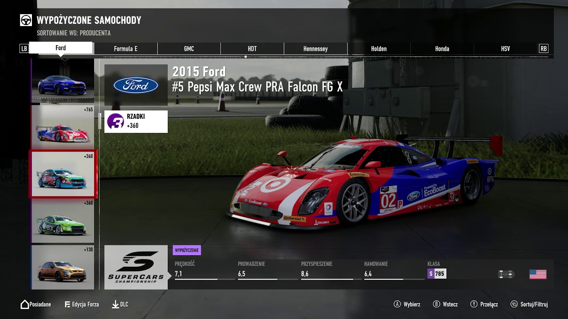Click the steering wheel icon beside Wypożyczone Samochody
This screenshot has height=319, width=568.
[x=26, y=20]
